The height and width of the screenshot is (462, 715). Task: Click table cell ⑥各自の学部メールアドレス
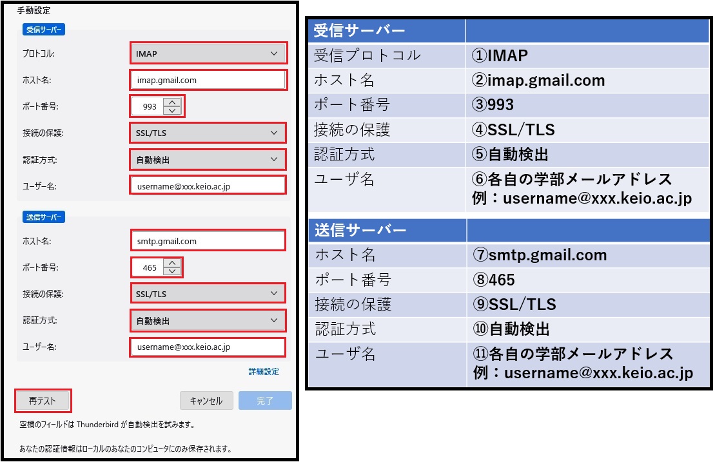(x=587, y=189)
